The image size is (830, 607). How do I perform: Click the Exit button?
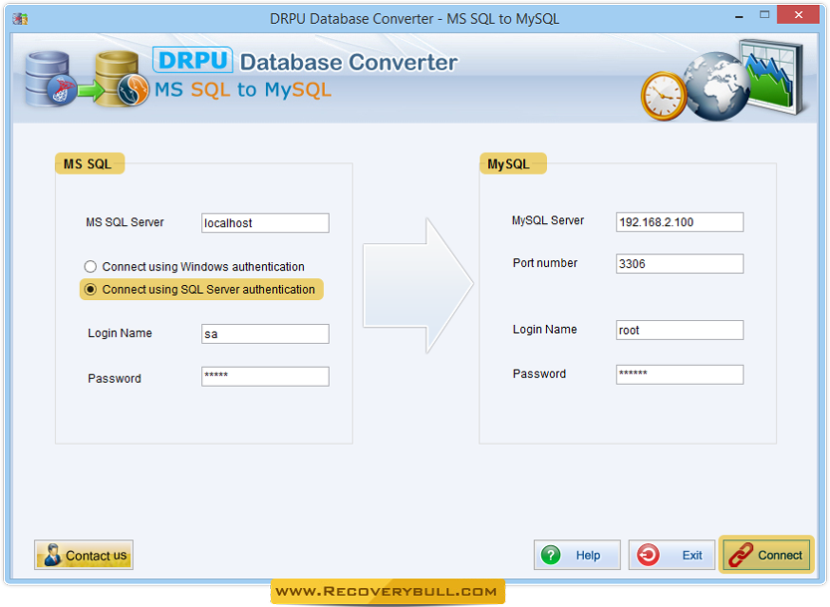(672, 555)
